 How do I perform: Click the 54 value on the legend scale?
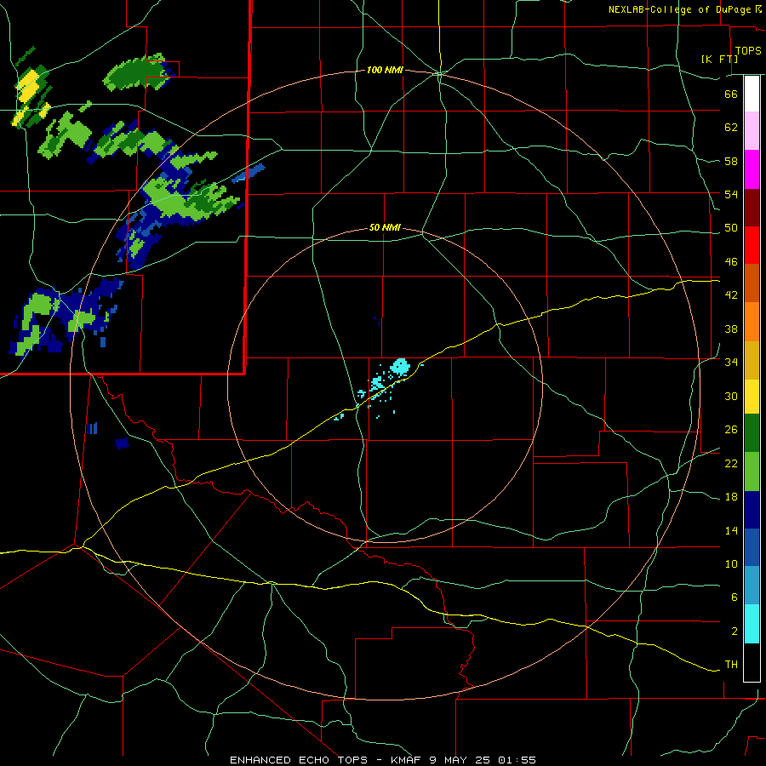click(x=731, y=194)
